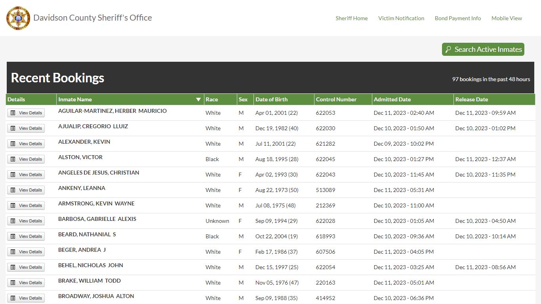Viewport: 541px width, 304px height.
Task: Click control number 622053
Action: coord(326,113)
